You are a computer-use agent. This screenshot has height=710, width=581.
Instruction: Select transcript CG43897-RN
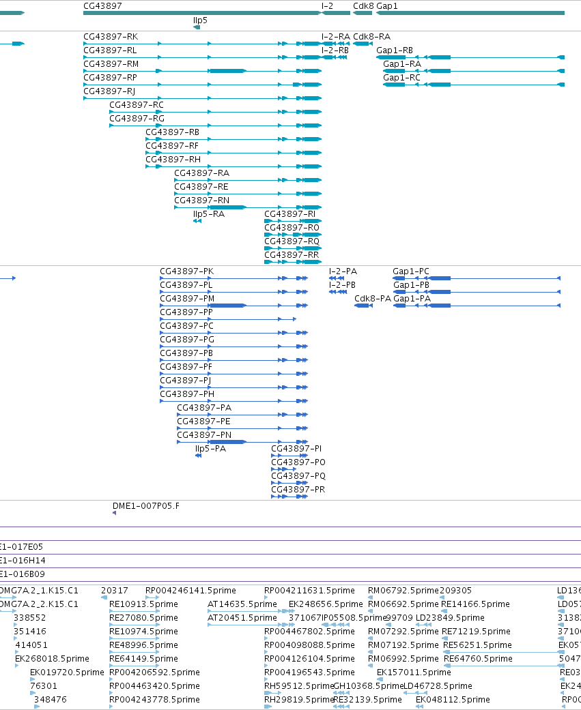pyautogui.click(x=248, y=207)
